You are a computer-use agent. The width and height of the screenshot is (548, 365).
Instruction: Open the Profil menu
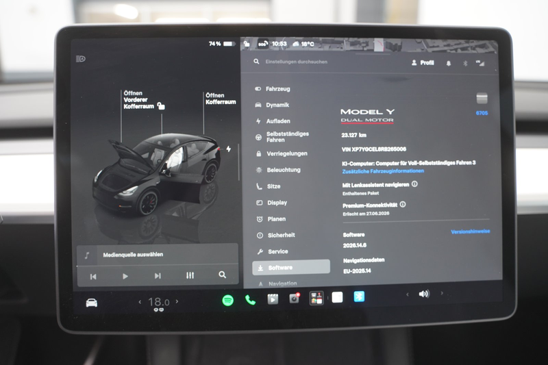[x=423, y=63]
